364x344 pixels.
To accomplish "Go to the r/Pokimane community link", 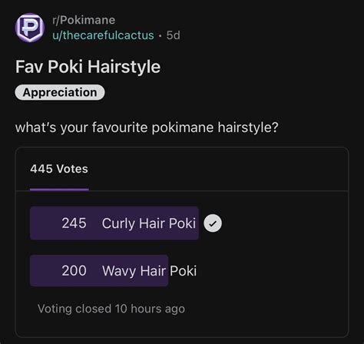I will pos(84,20).
